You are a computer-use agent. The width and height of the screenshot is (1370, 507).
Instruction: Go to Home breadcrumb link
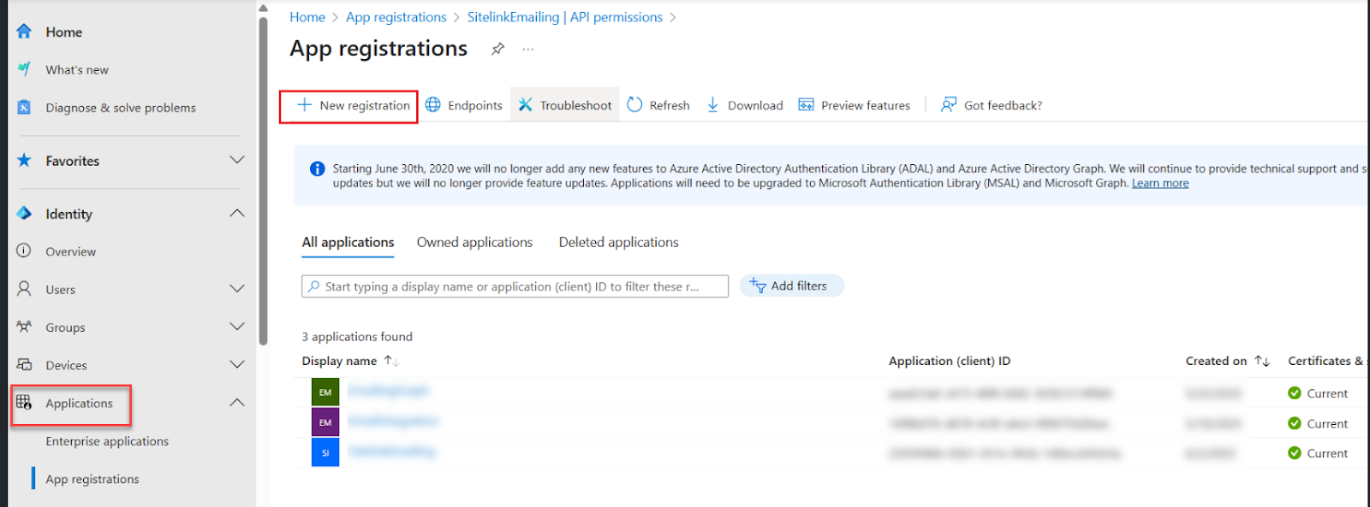307,17
